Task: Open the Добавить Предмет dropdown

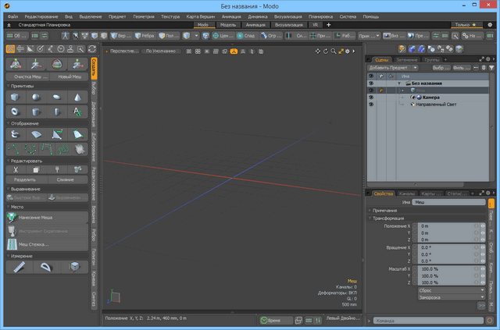Action: coord(387,68)
